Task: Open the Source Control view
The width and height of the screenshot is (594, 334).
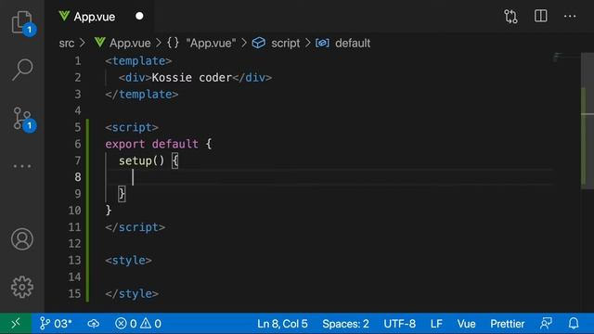Action: pos(23,120)
